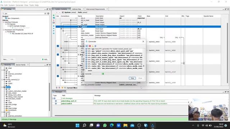The height and width of the screenshot is (129, 230).
Task: Open the Edit menu
Action: pyautogui.click(x=6, y=5)
